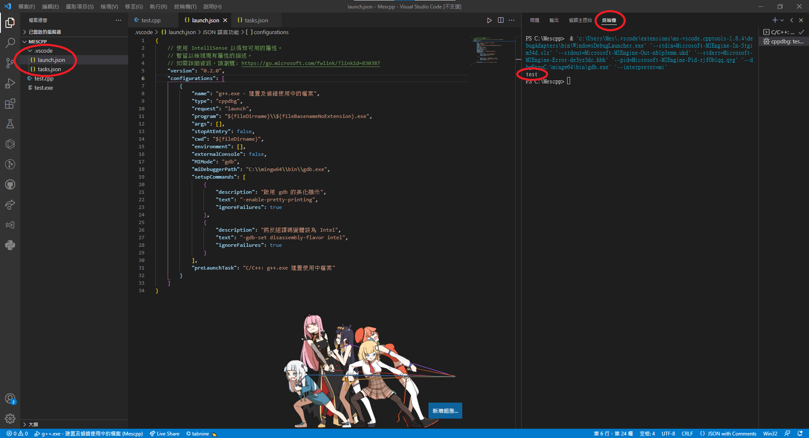This screenshot has height=438, width=809.
Task: Select the 終端機 panel tab
Action: [609, 20]
